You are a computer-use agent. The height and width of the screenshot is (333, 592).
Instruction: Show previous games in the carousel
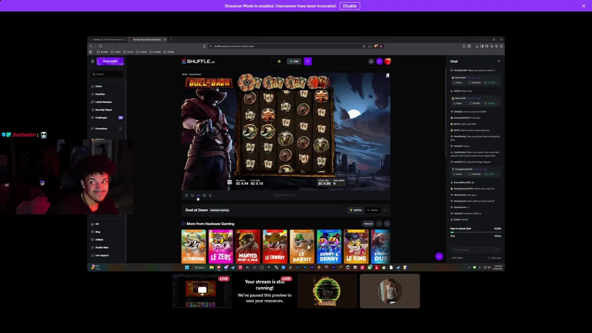pos(379,224)
